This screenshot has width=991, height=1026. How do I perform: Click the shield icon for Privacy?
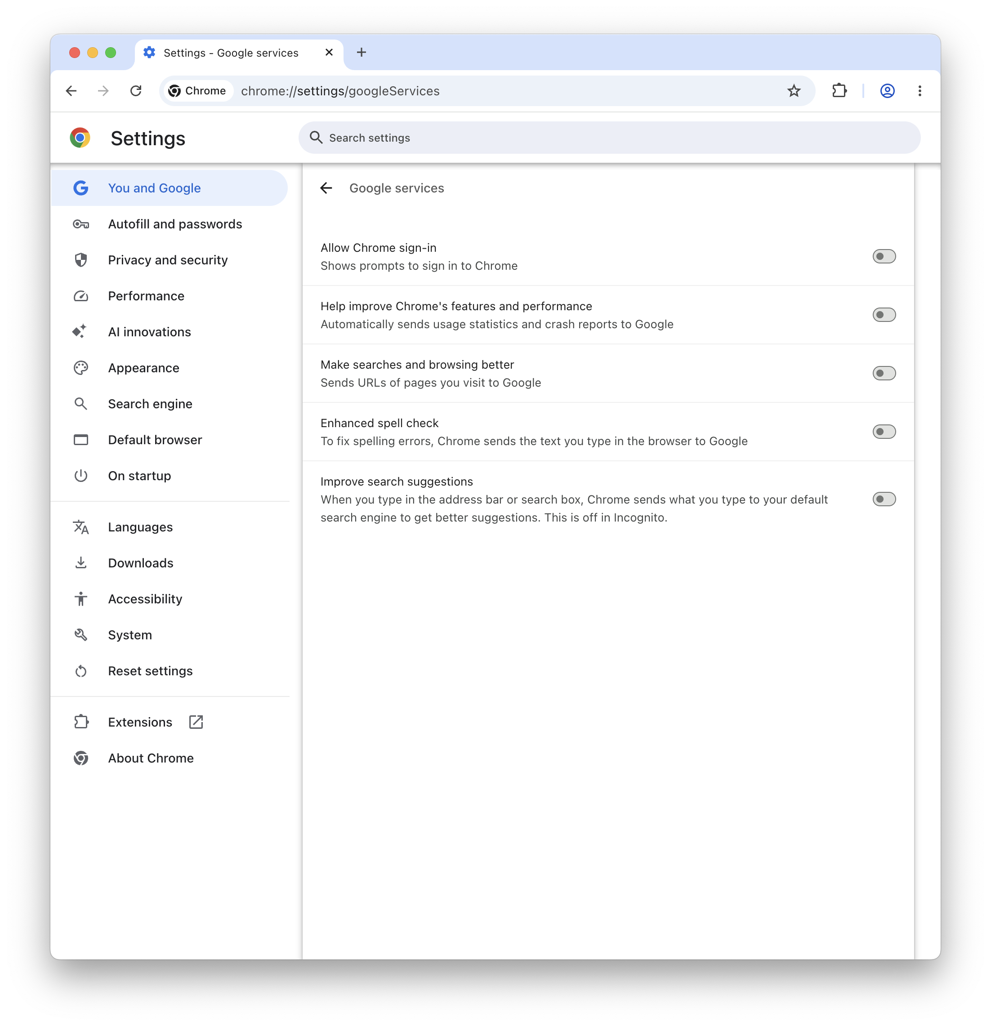(80, 260)
